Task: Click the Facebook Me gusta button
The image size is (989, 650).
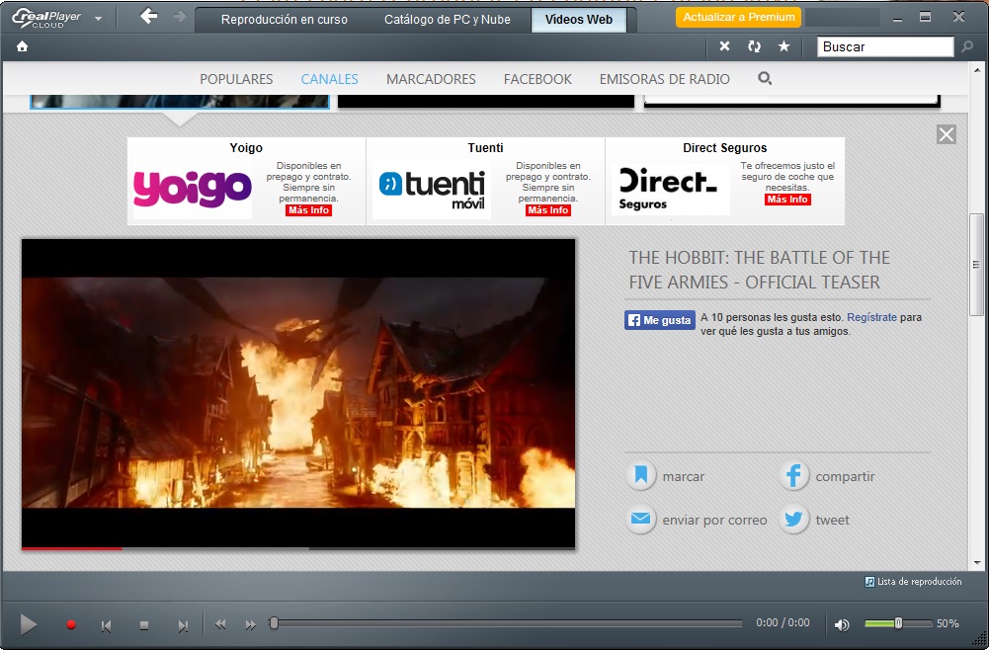Action: click(660, 320)
